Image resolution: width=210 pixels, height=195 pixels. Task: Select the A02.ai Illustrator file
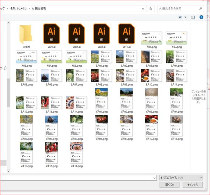click(x=77, y=34)
